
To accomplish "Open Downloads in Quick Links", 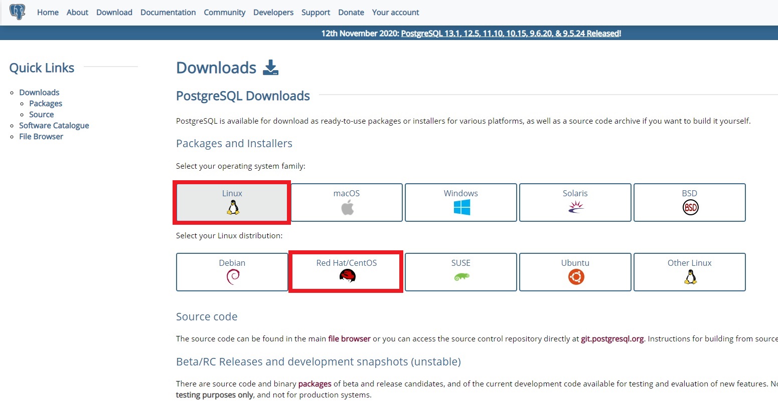I will 39,92.
